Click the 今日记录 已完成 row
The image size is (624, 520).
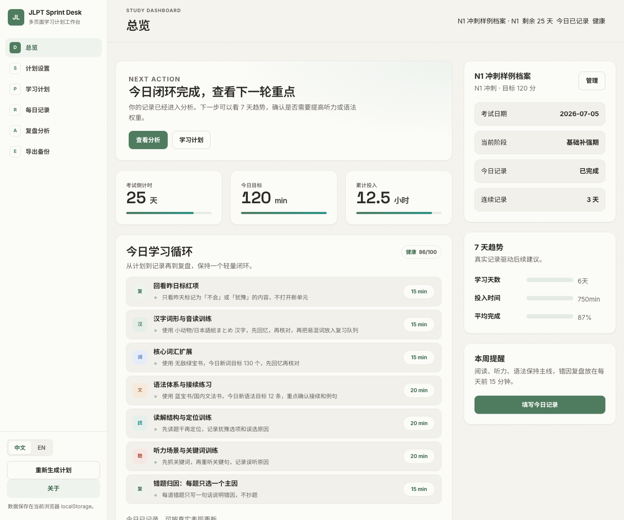tap(540, 171)
